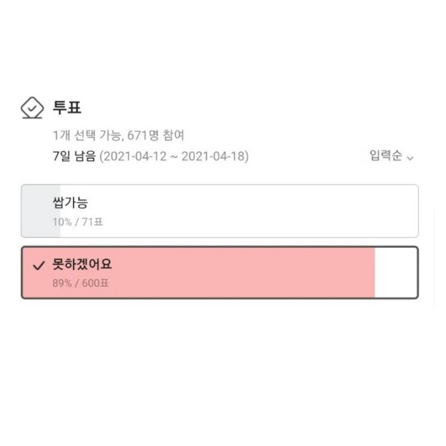Open the 입력순 sort dropdown
This screenshot has height=446, width=446.
coord(386,156)
